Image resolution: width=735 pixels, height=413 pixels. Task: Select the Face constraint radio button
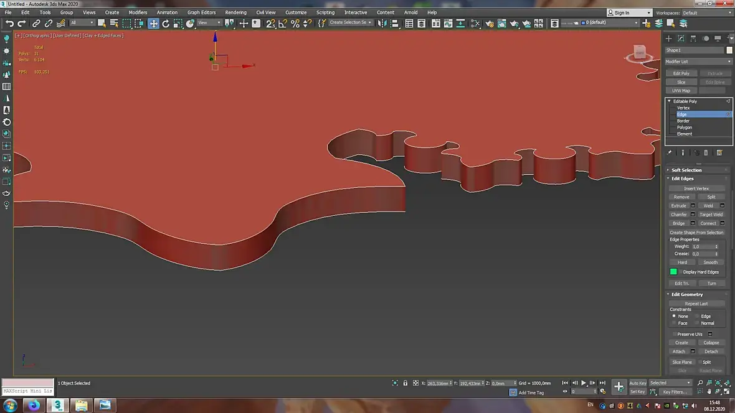pyautogui.click(x=674, y=323)
